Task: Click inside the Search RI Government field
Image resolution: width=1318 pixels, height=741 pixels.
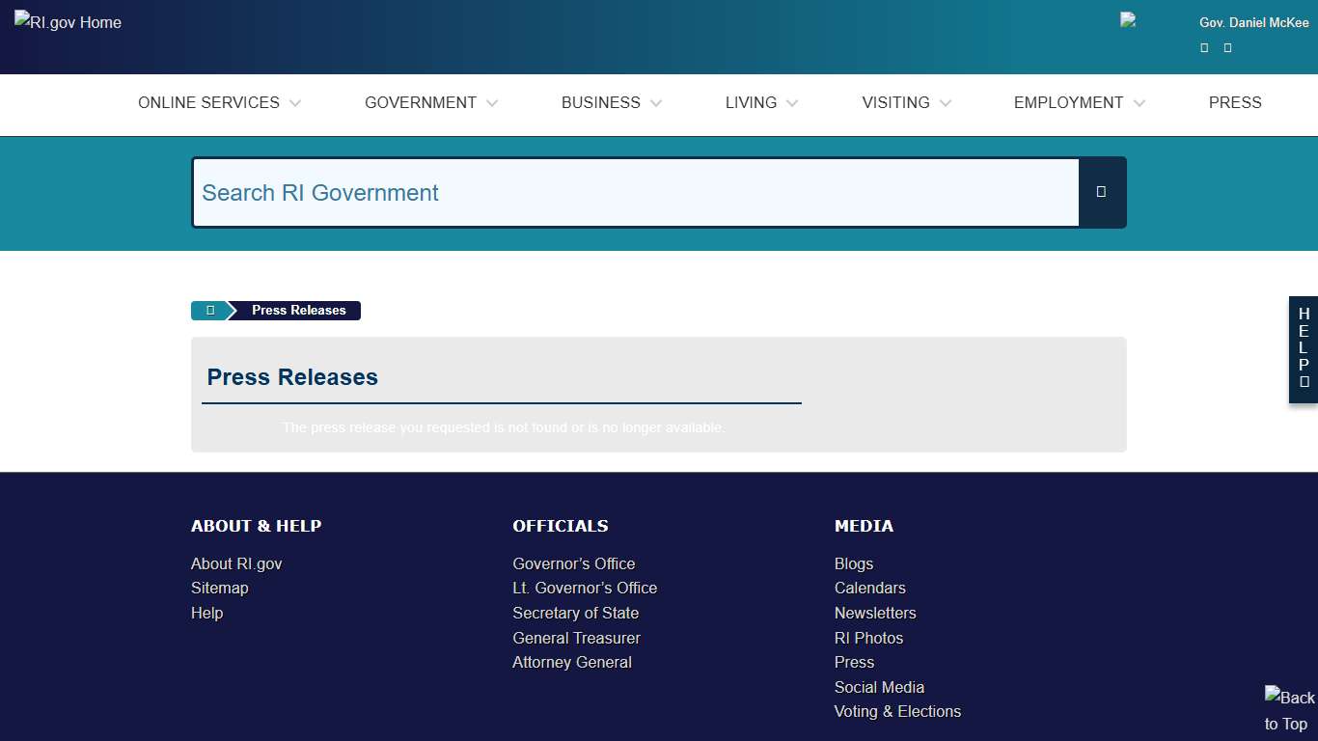Action: point(637,192)
